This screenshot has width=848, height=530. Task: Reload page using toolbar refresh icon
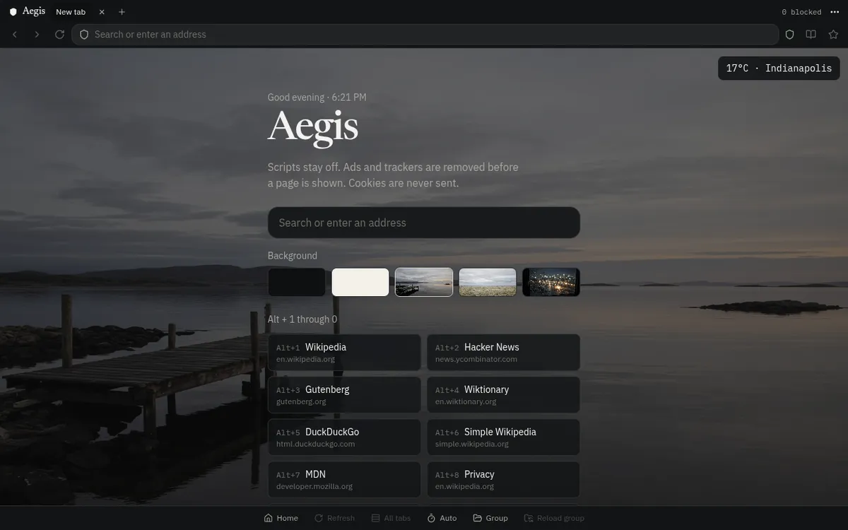click(59, 35)
